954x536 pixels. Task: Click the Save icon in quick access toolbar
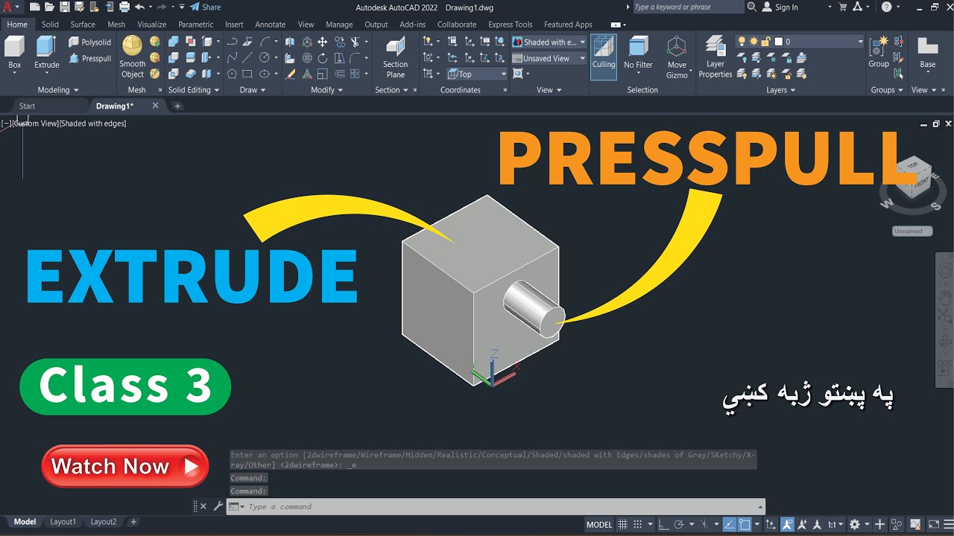[x=65, y=7]
